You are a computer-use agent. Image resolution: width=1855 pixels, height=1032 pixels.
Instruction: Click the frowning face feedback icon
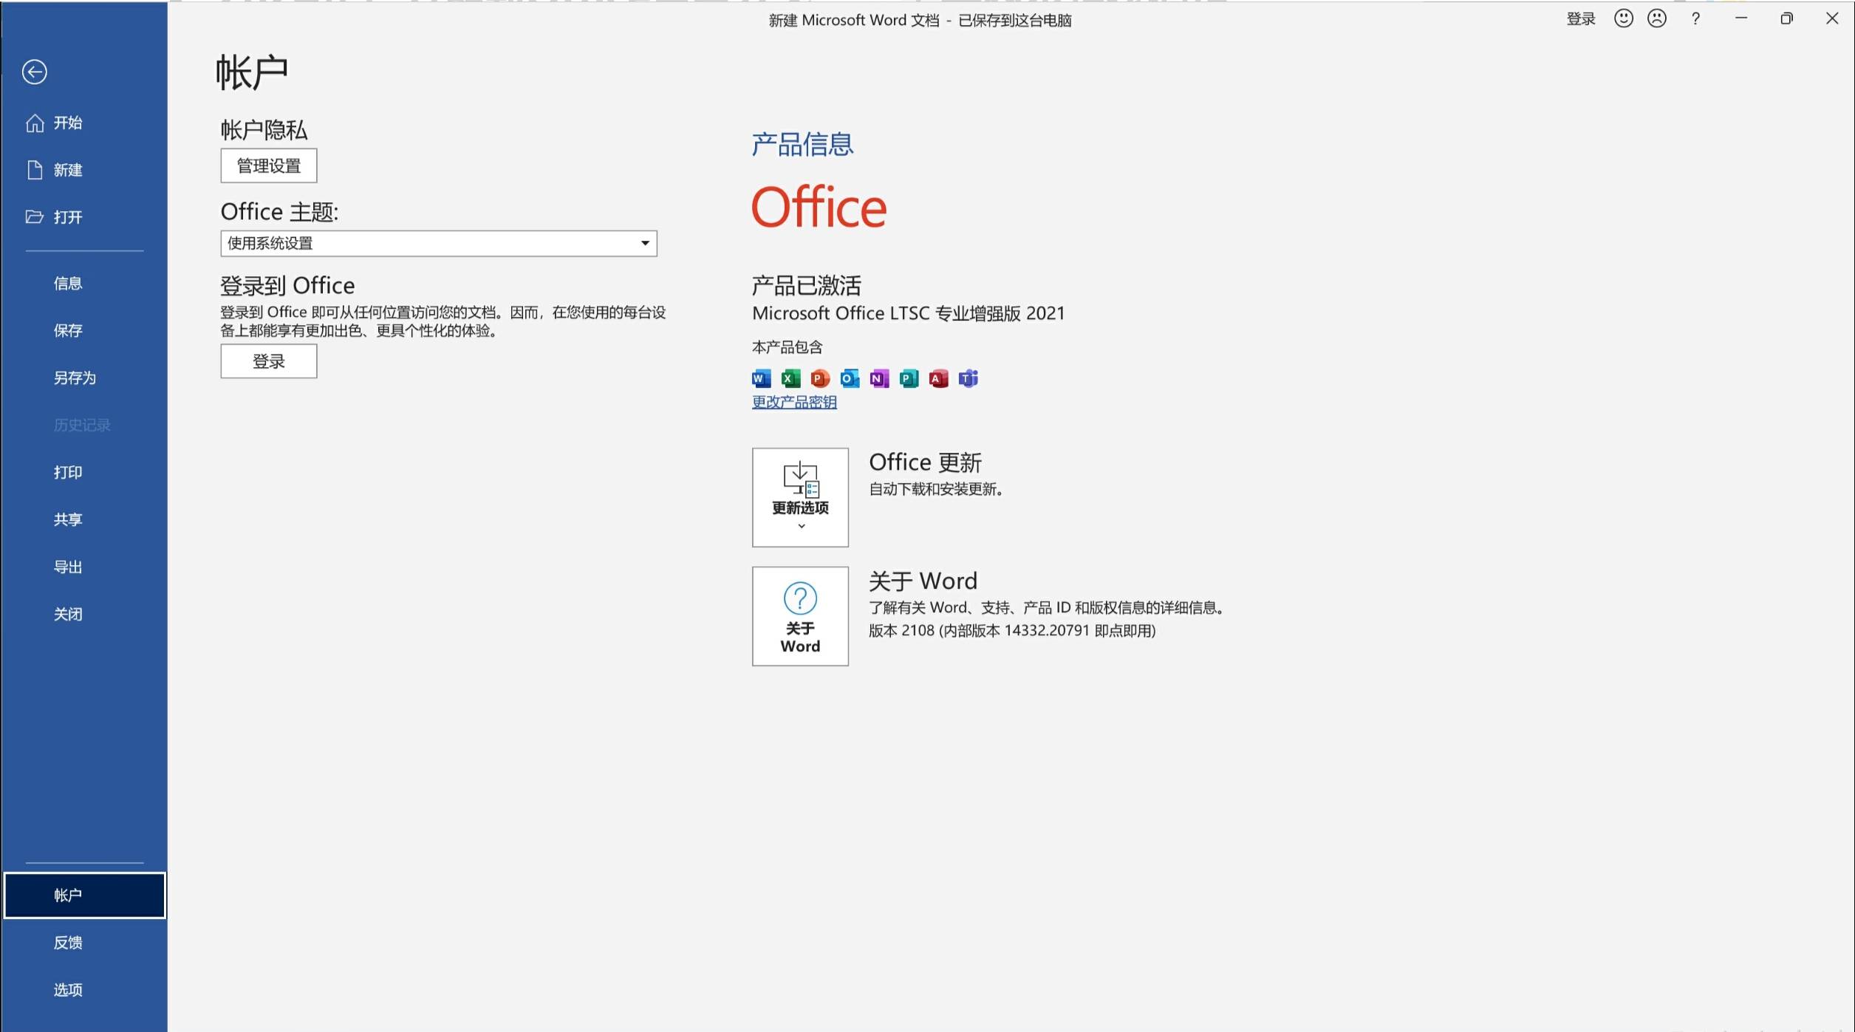click(1657, 18)
